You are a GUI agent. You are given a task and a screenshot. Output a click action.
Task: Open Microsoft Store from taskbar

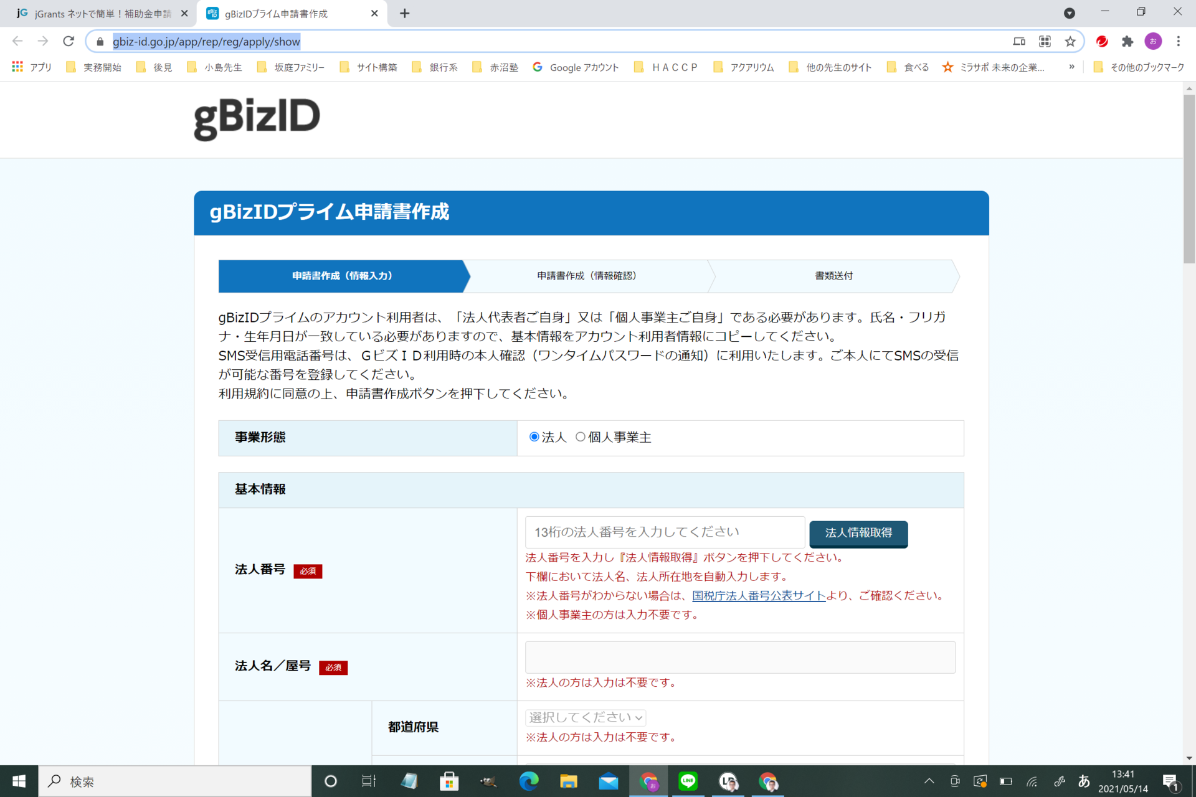(448, 781)
